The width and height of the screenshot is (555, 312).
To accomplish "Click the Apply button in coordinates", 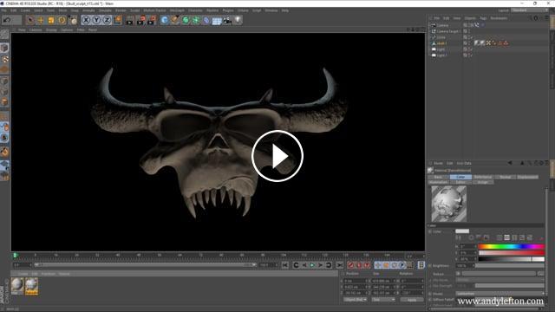I will click(412, 300).
